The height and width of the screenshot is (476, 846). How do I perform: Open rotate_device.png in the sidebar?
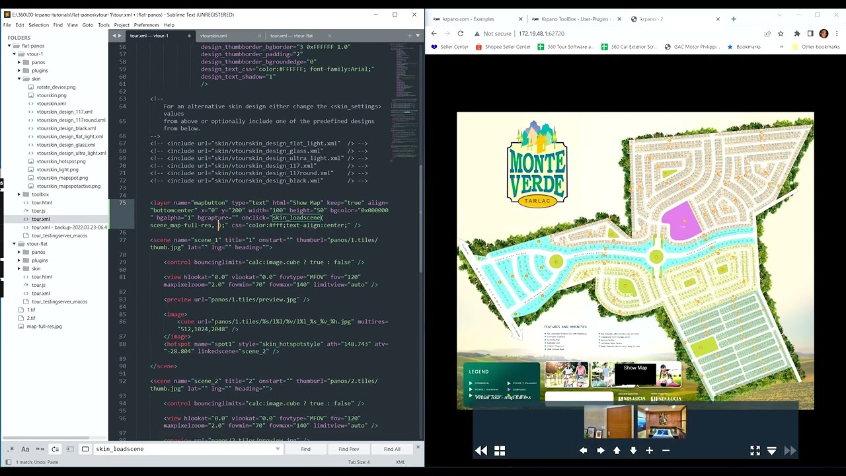point(56,87)
